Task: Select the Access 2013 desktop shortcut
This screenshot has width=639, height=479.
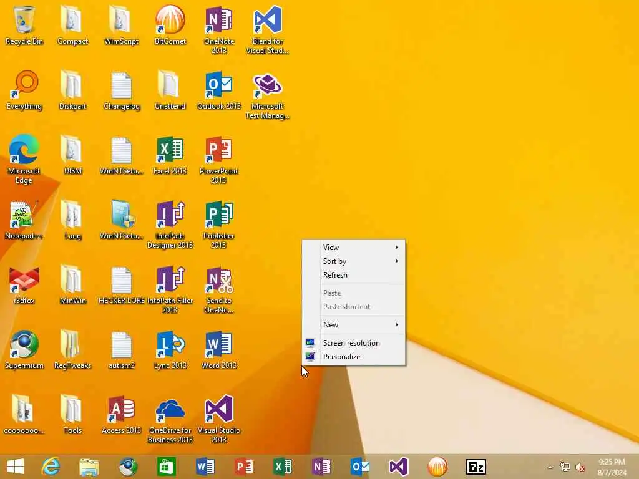Action: pyautogui.click(x=122, y=414)
